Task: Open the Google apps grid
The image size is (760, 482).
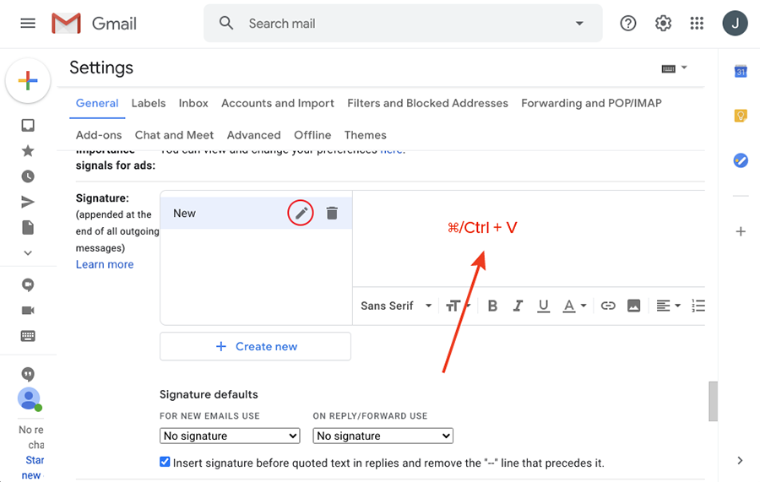Action: (x=697, y=24)
